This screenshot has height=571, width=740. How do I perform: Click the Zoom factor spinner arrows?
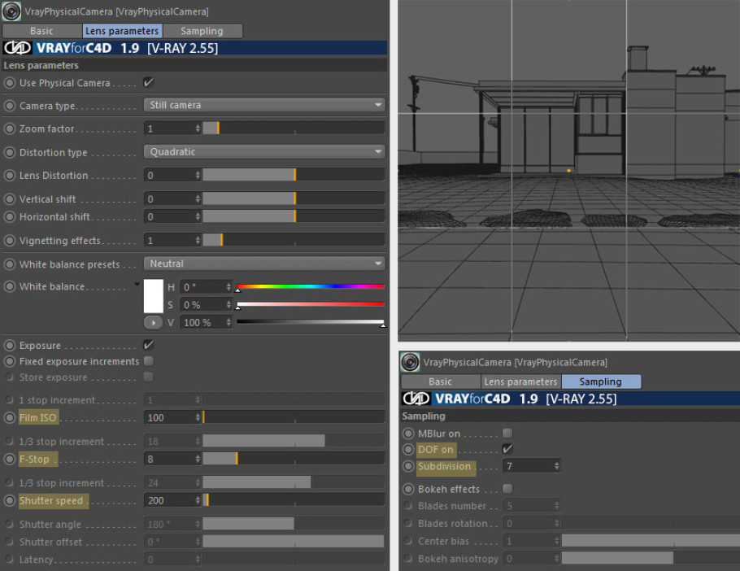pos(198,129)
